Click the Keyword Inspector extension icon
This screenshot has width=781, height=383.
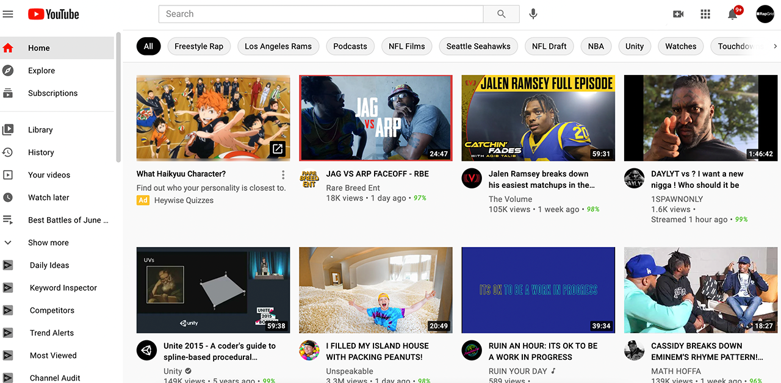(8, 287)
